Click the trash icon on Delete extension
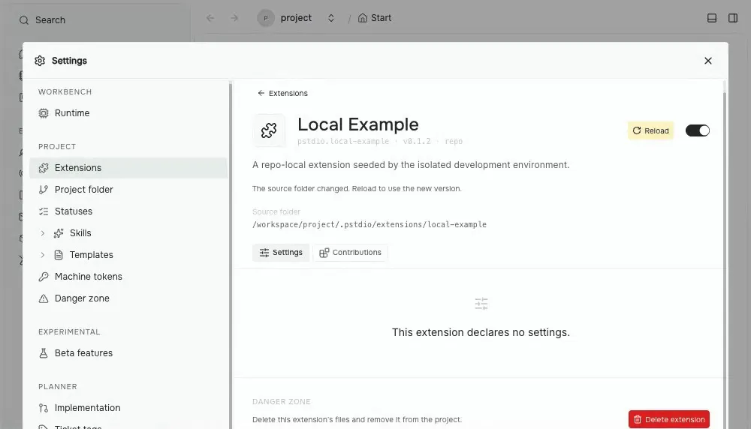The image size is (751, 429). pyautogui.click(x=638, y=419)
